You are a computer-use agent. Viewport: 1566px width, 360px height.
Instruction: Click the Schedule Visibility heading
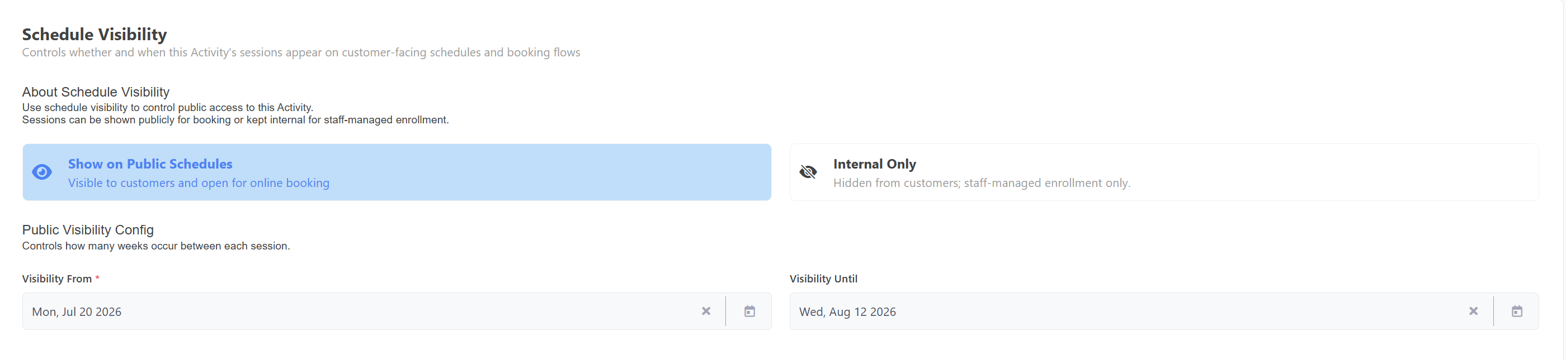(94, 35)
